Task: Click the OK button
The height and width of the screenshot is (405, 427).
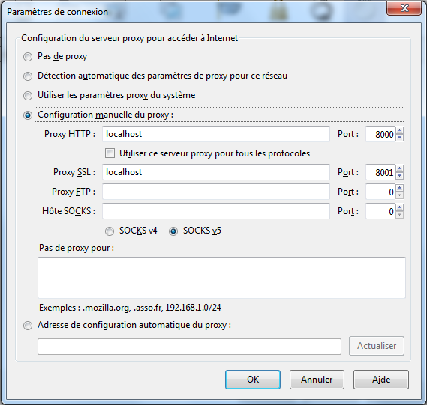Action: point(253,380)
